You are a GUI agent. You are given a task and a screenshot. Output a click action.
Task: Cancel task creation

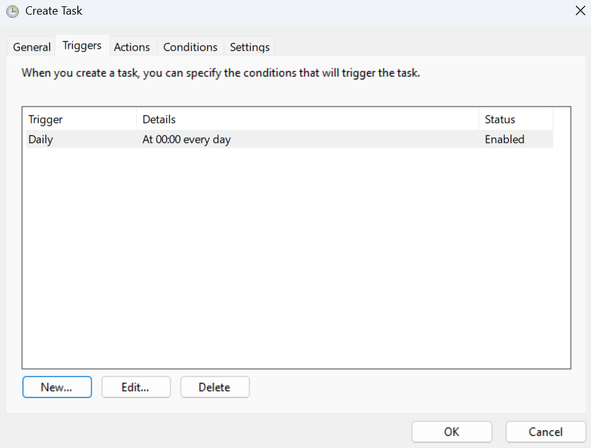545,432
